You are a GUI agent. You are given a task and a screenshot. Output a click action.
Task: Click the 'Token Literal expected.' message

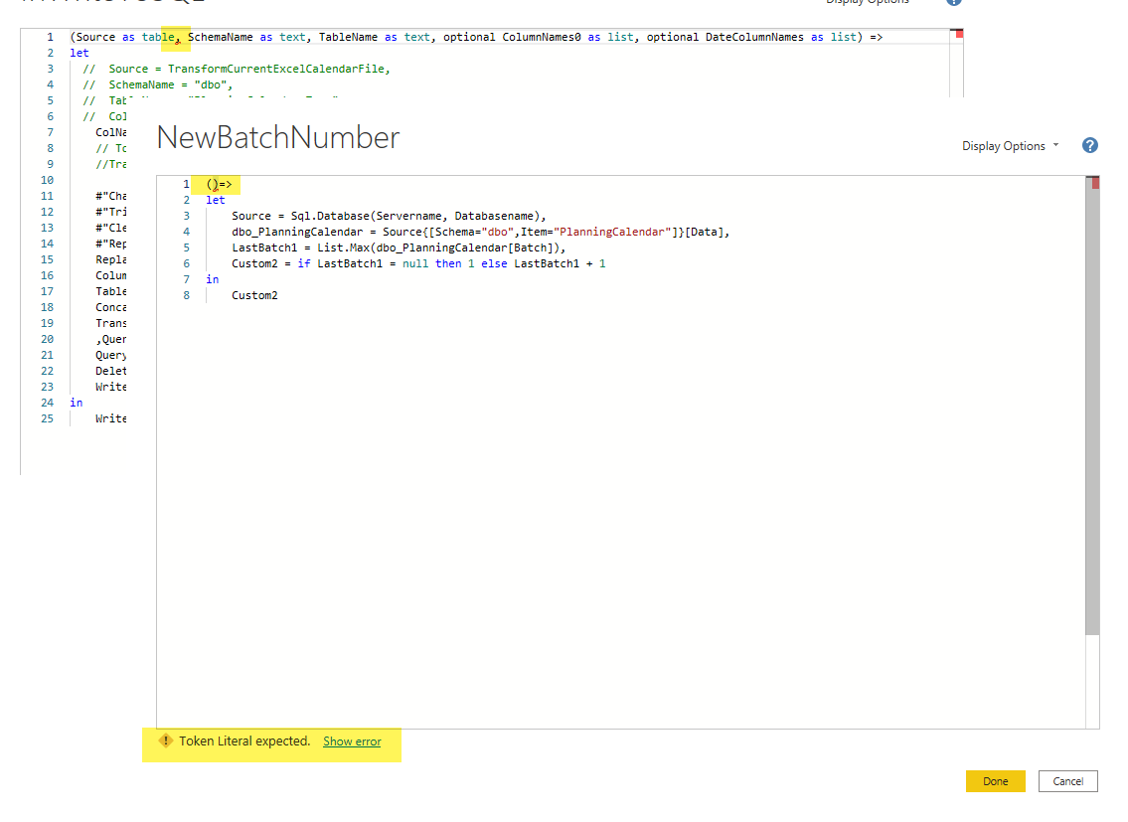tap(244, 740)
